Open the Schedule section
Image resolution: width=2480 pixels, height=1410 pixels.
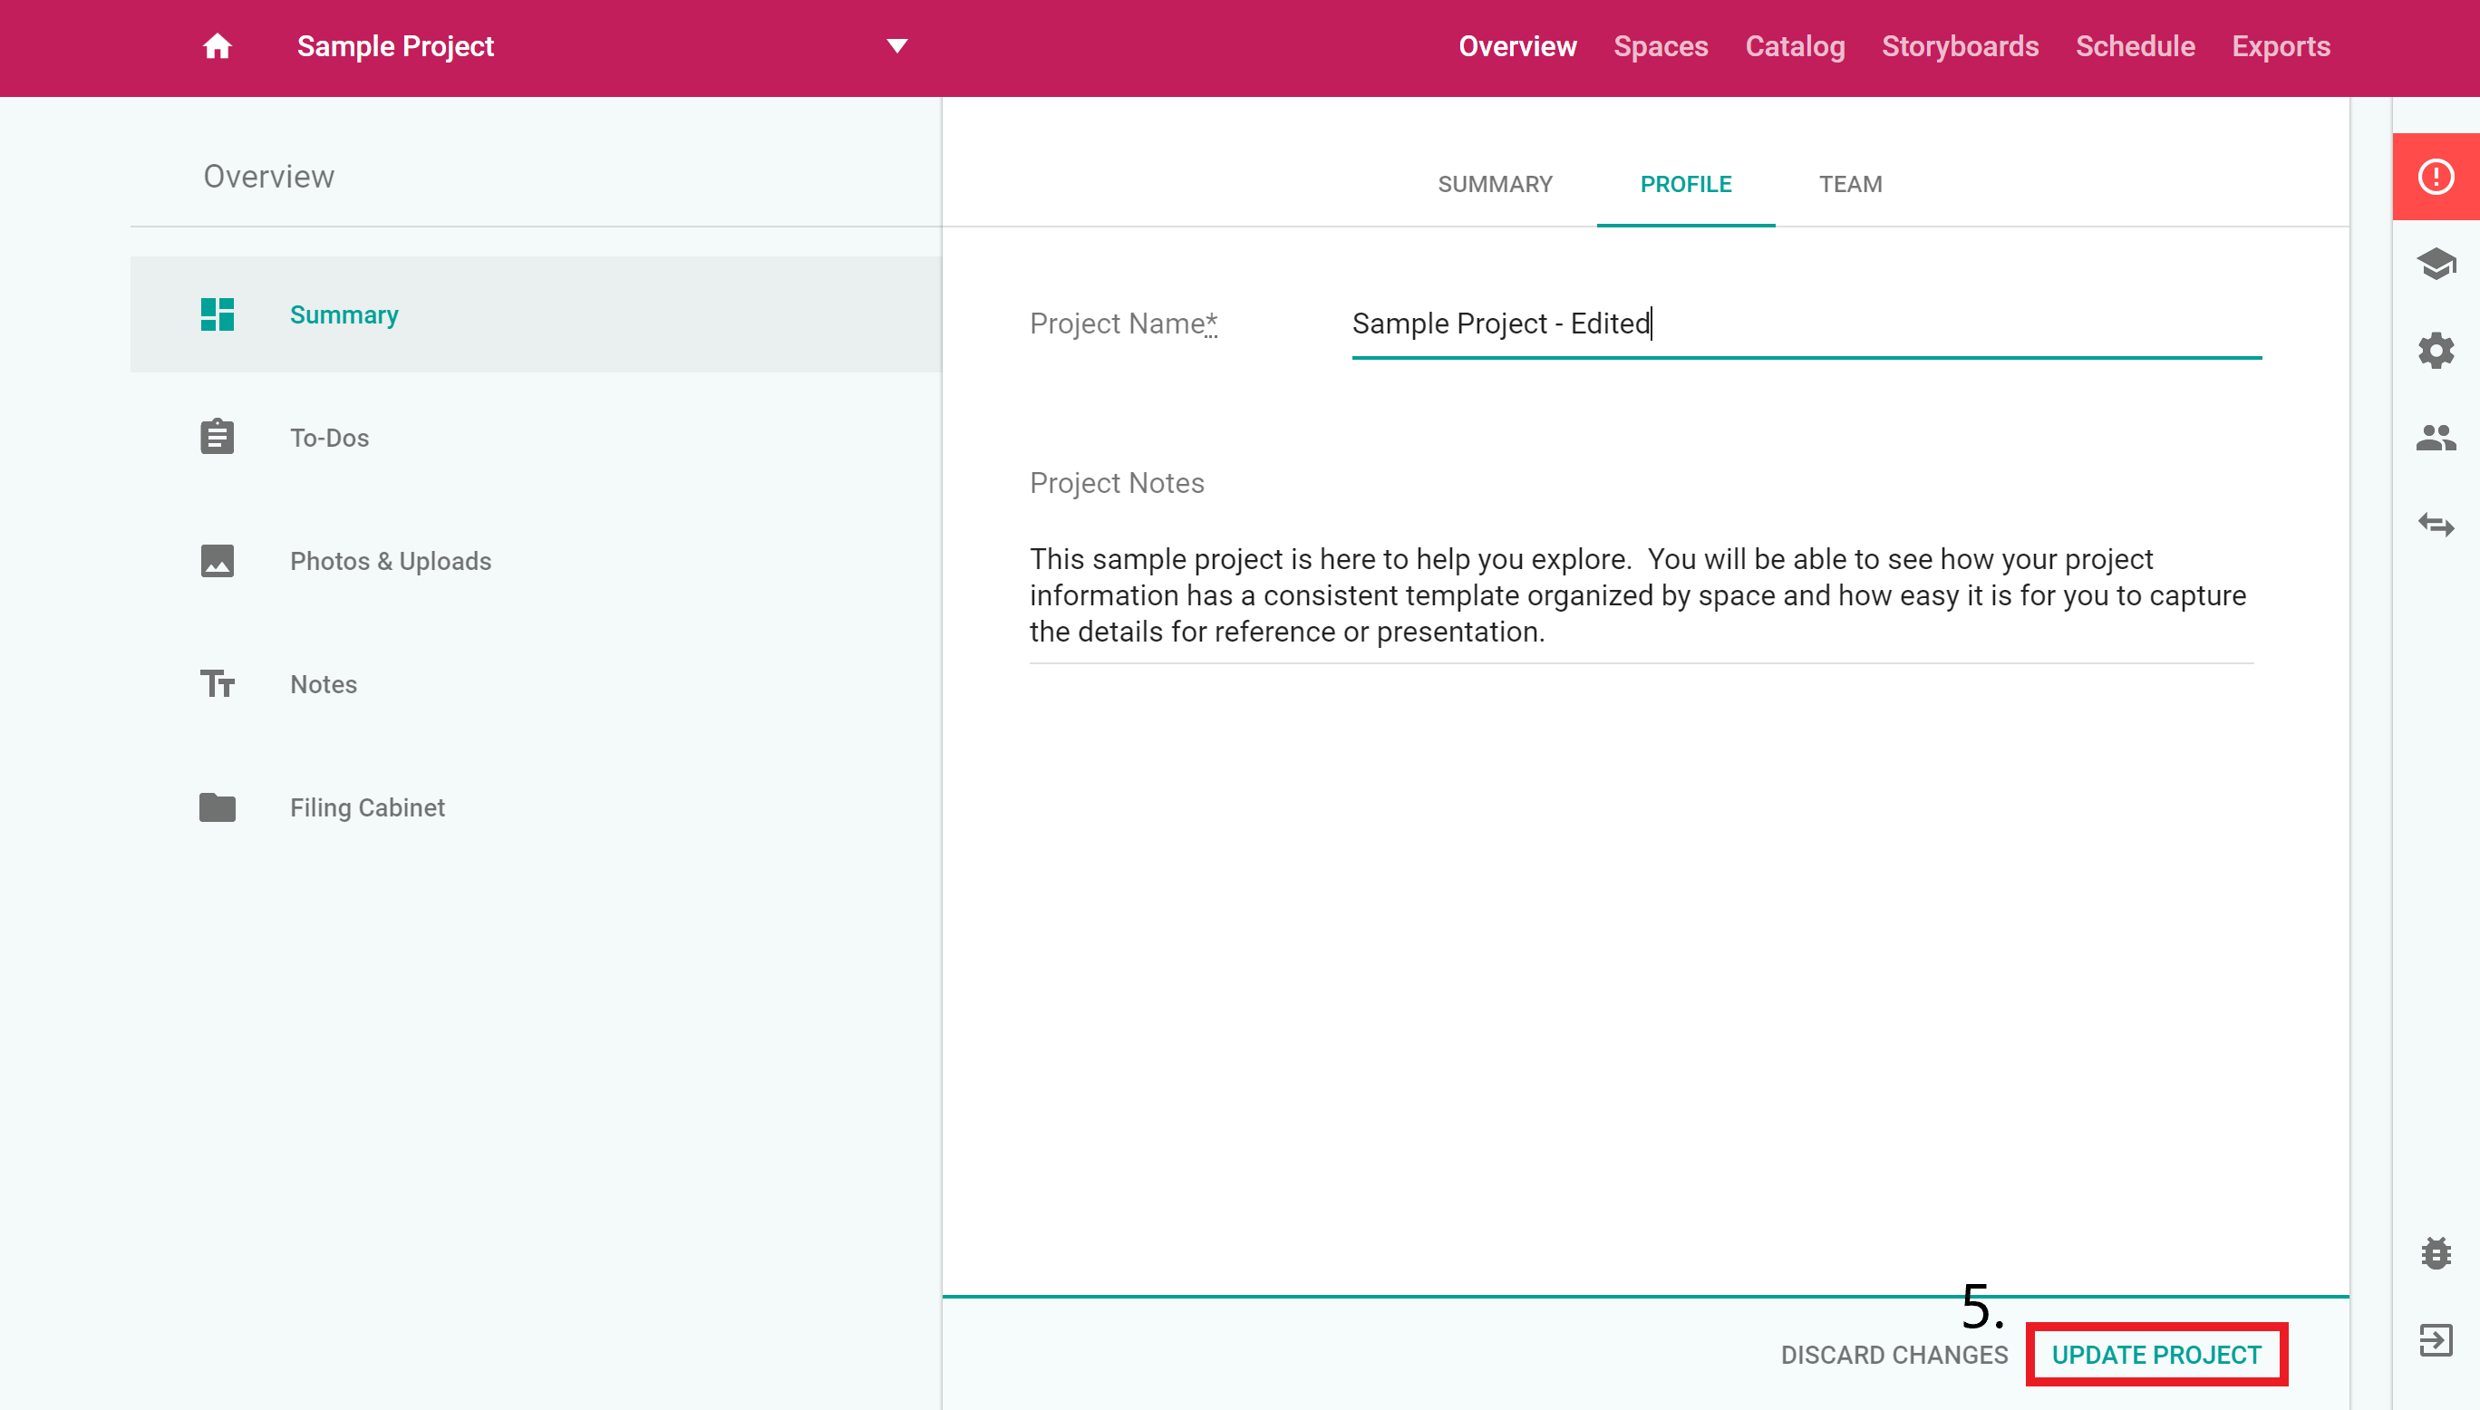(x=2136, y=46)
